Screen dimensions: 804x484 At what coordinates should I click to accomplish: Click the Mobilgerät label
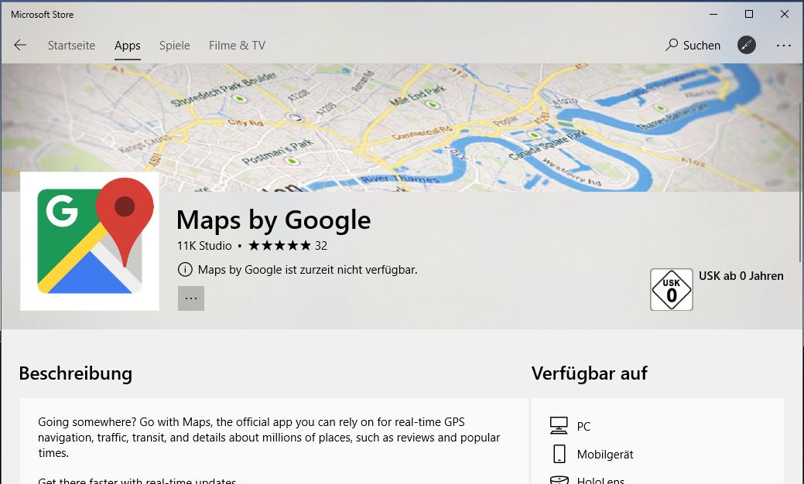pos(605,455)
